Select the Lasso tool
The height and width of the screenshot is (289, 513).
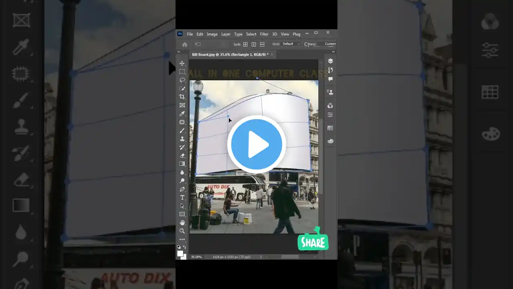[x=182, y=80]
